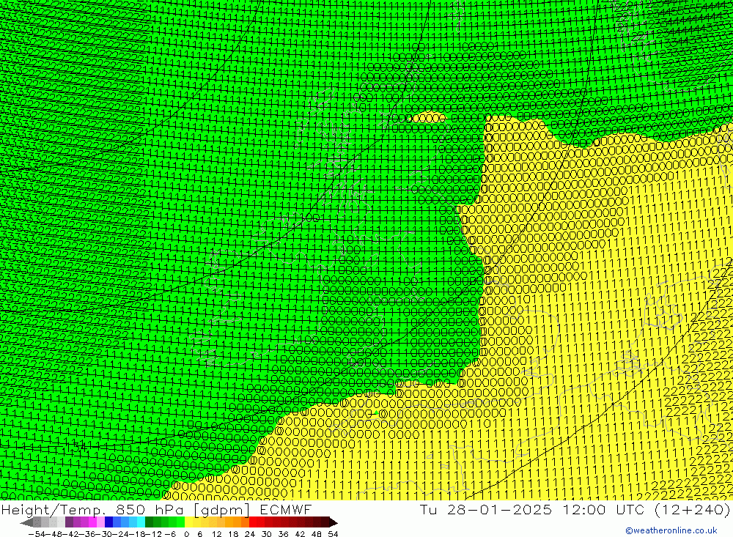Click the '36' value on the legend scale
This screenshot has width=733, height=537.
[x=283, y=534]
